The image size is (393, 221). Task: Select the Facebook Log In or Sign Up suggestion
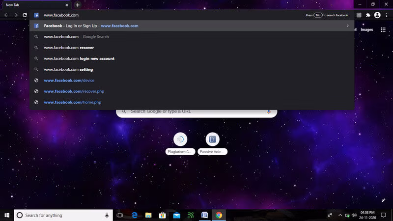point(192,26)
